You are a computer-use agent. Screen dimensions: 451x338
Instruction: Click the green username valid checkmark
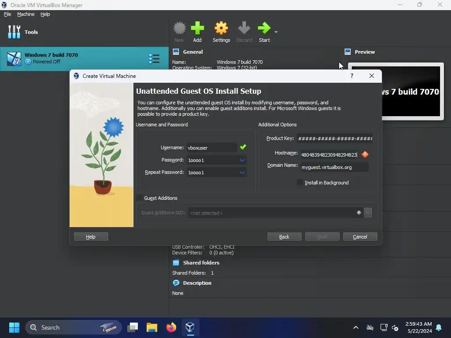click(x=243, y=147)
